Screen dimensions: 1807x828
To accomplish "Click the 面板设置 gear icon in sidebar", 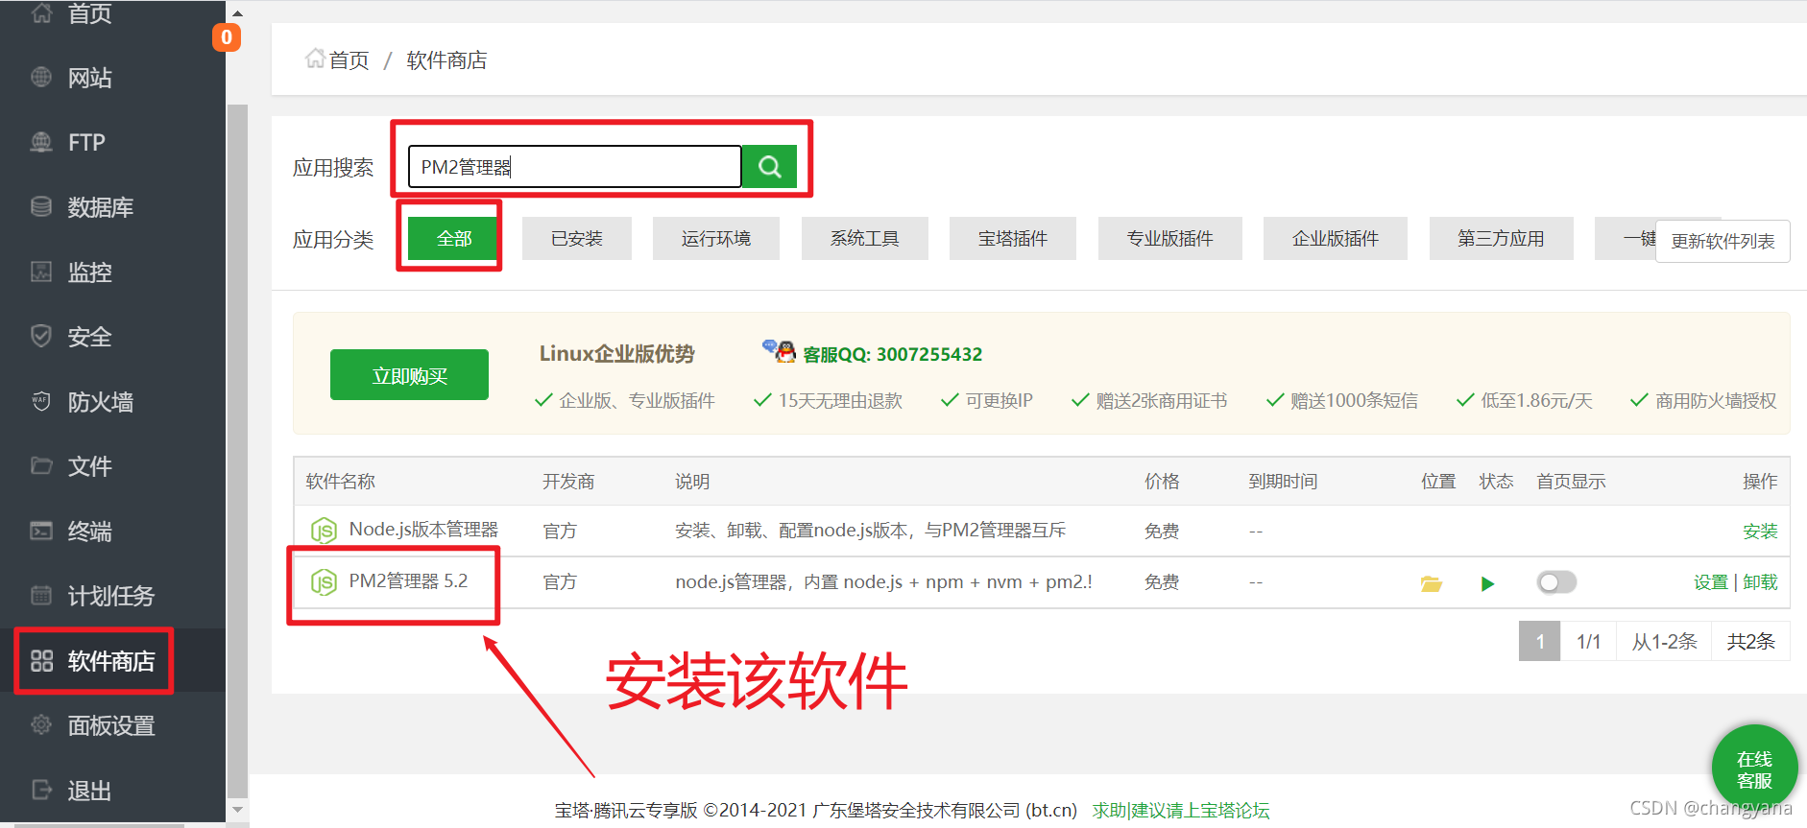I will (41, 724).
